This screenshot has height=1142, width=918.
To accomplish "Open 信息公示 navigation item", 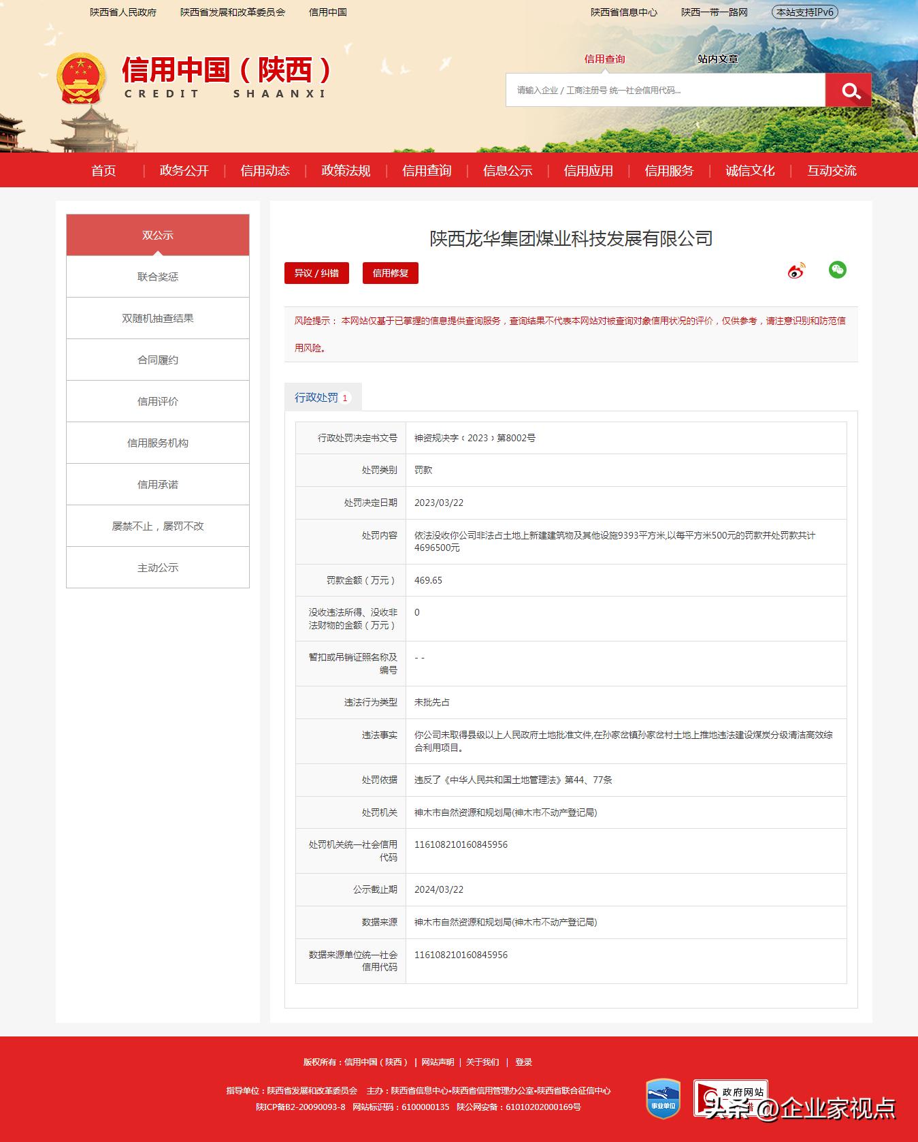I will (x=508, y=170).
